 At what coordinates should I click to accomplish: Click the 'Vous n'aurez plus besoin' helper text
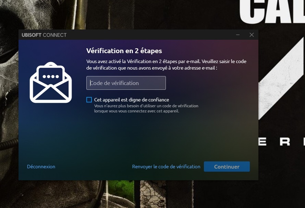pyautogui.click(x=146, y=108)
